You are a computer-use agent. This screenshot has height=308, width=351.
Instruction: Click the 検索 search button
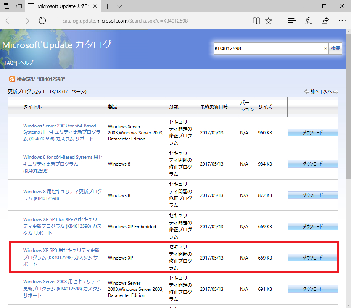coord(335,48)
